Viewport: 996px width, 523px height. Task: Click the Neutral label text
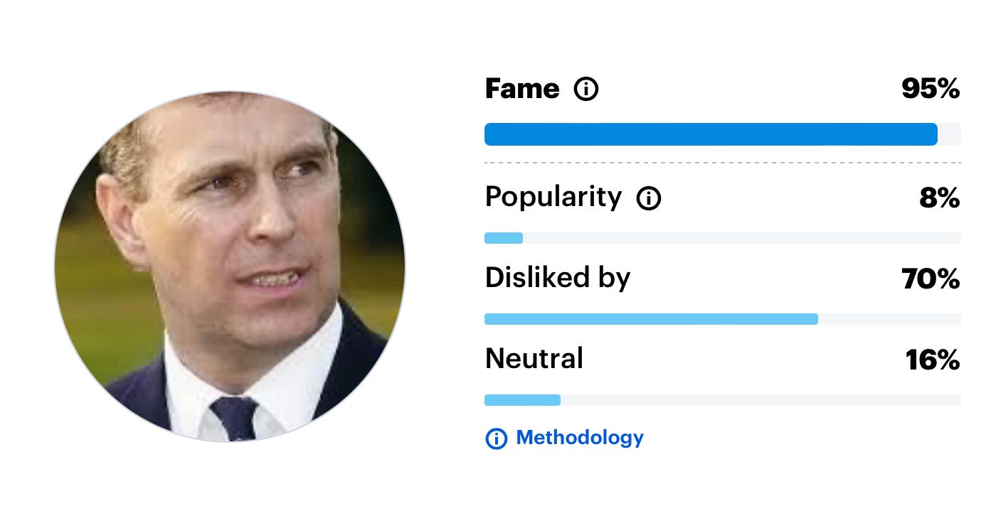coord(534,359)
